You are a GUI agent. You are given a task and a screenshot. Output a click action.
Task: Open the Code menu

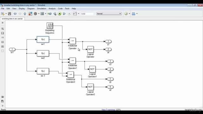pos(60,9)
